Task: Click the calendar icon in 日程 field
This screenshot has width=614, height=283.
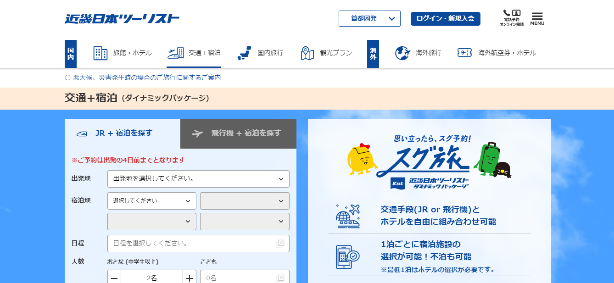Action: (x=280, y=244)
